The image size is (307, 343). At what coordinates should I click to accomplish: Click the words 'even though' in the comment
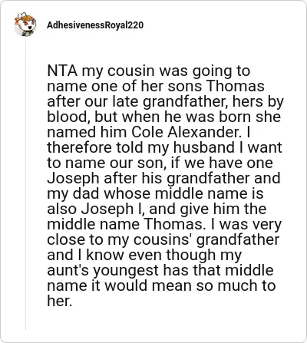[x=172, y=256]
